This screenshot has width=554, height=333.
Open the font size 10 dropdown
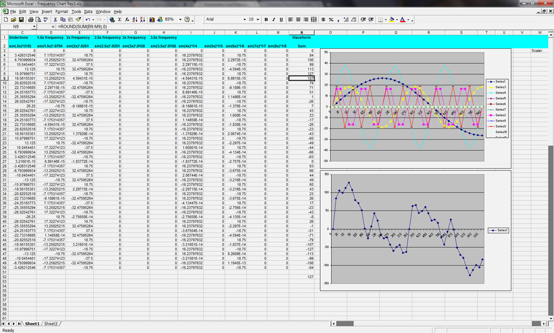[258, 19]
